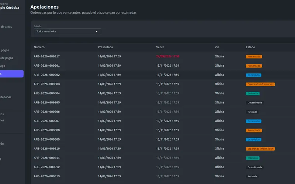This screenshot has width=295, height=184.
Task: Click Presentada date of APE-2026-000001
Action: [109, 66]
